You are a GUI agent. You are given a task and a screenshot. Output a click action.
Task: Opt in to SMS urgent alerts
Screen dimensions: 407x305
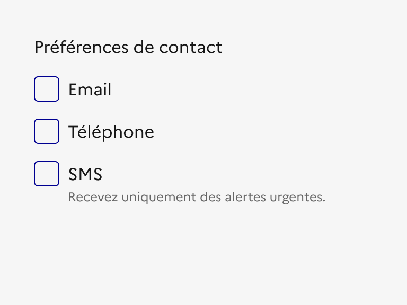47,174
